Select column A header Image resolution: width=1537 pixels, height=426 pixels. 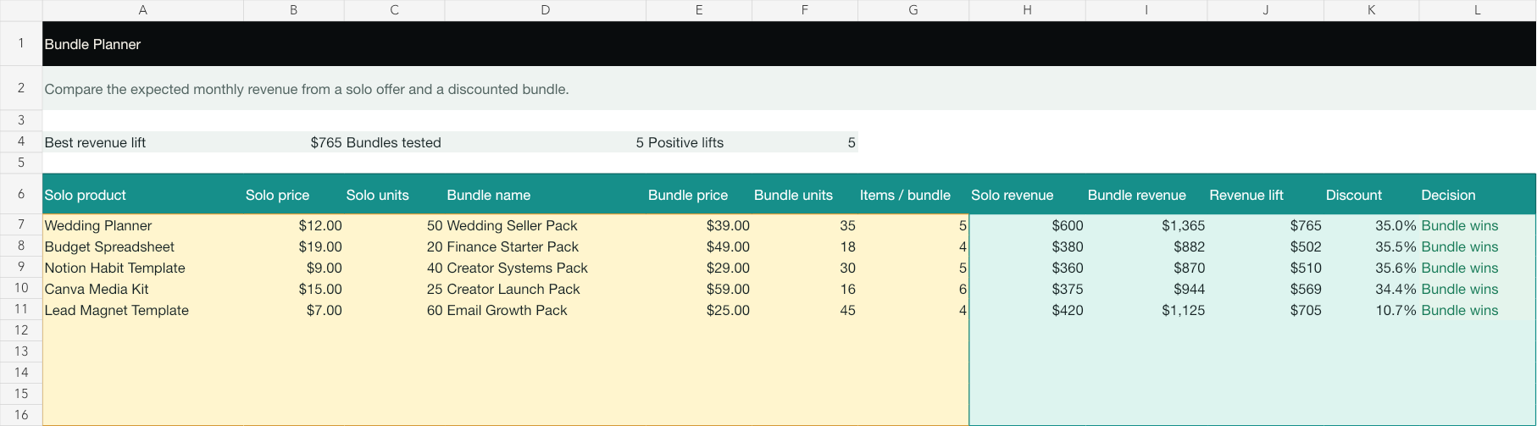[143, 10]
